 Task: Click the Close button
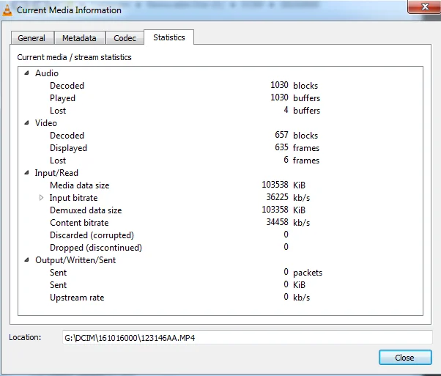pos(405,358)
